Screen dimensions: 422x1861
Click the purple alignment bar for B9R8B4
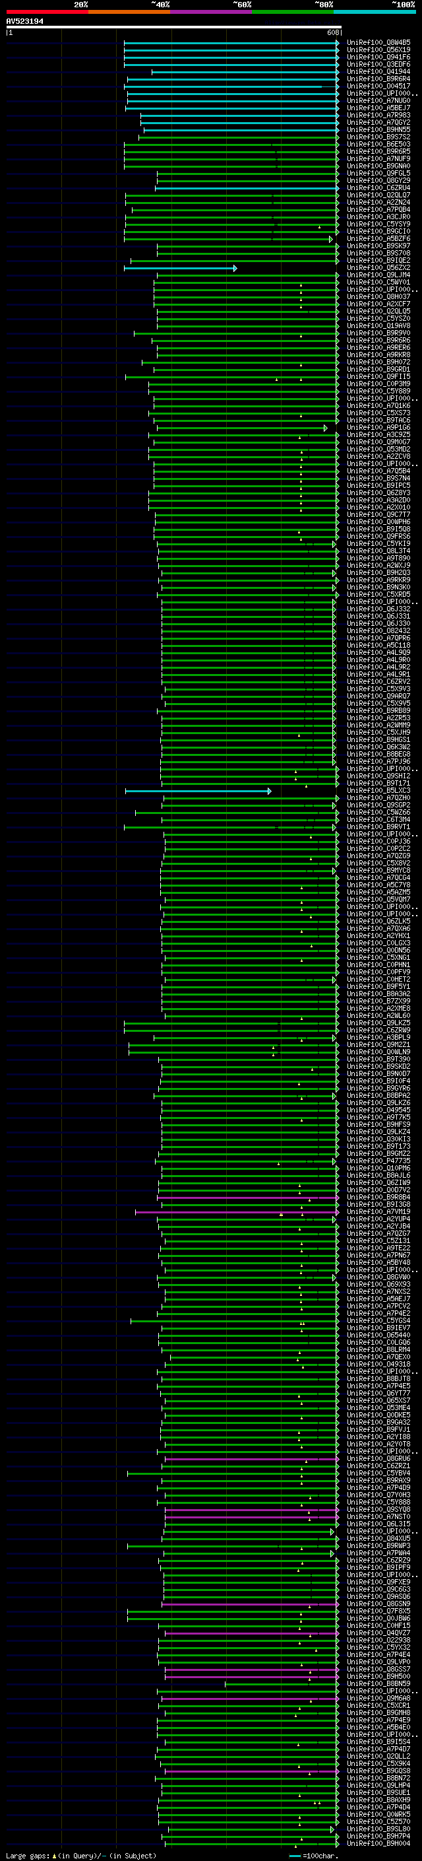click(x=248, y=1198)
